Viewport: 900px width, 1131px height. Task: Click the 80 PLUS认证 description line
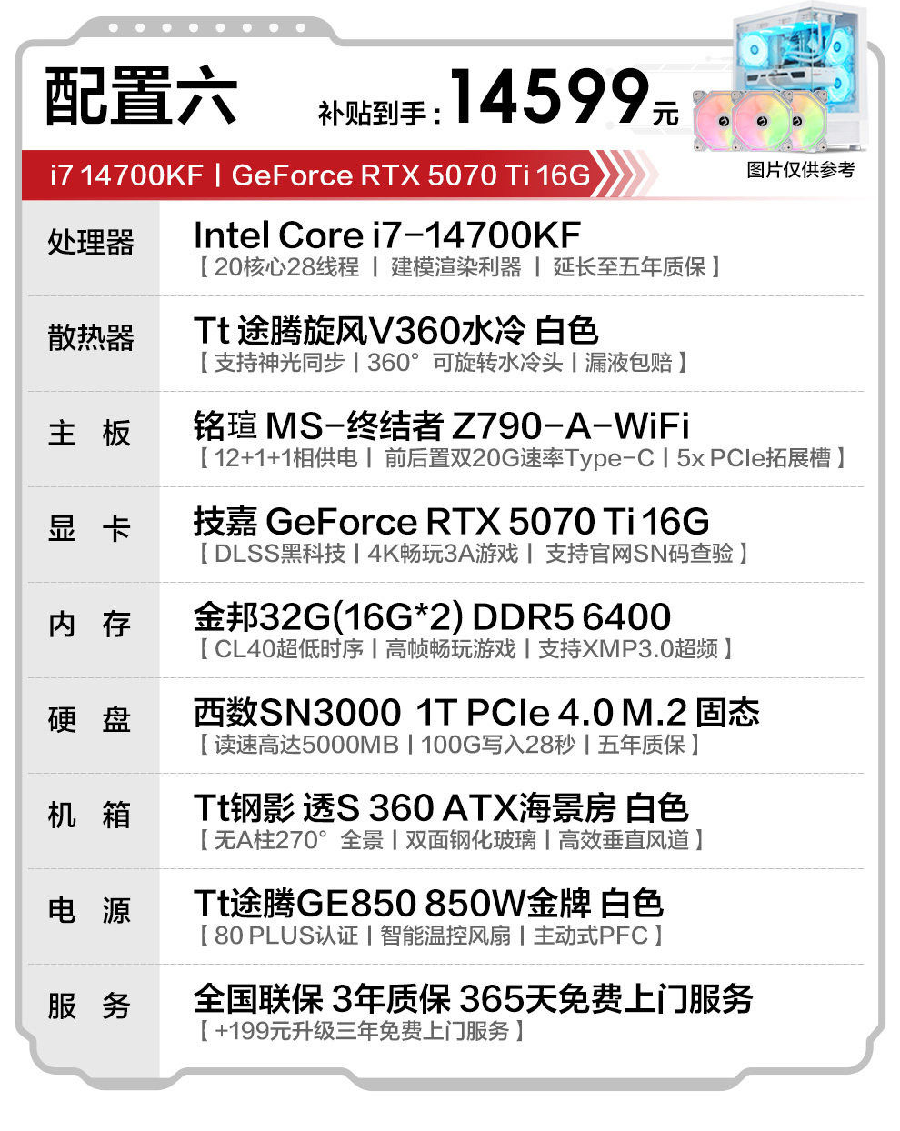click(431, 936)
